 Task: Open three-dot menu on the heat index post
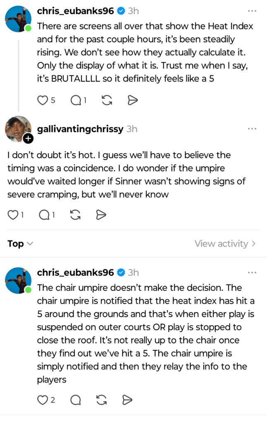[253, 11]
